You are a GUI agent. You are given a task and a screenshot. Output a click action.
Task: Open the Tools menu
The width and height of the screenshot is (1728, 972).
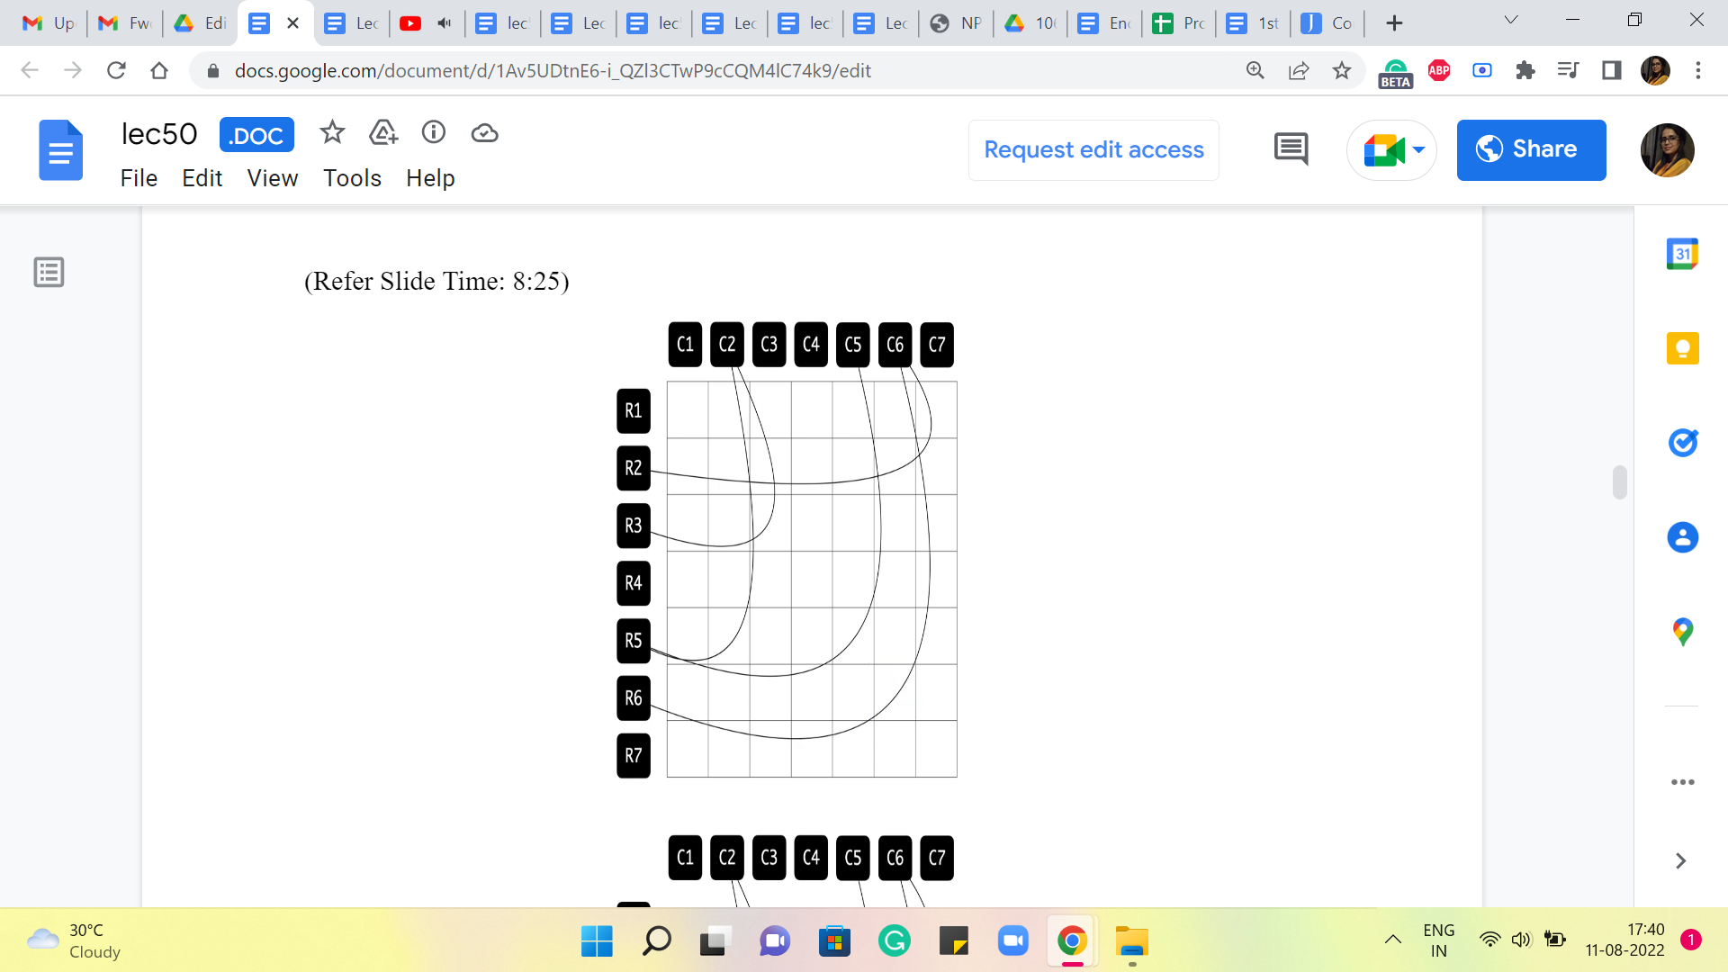click(352, 178)
